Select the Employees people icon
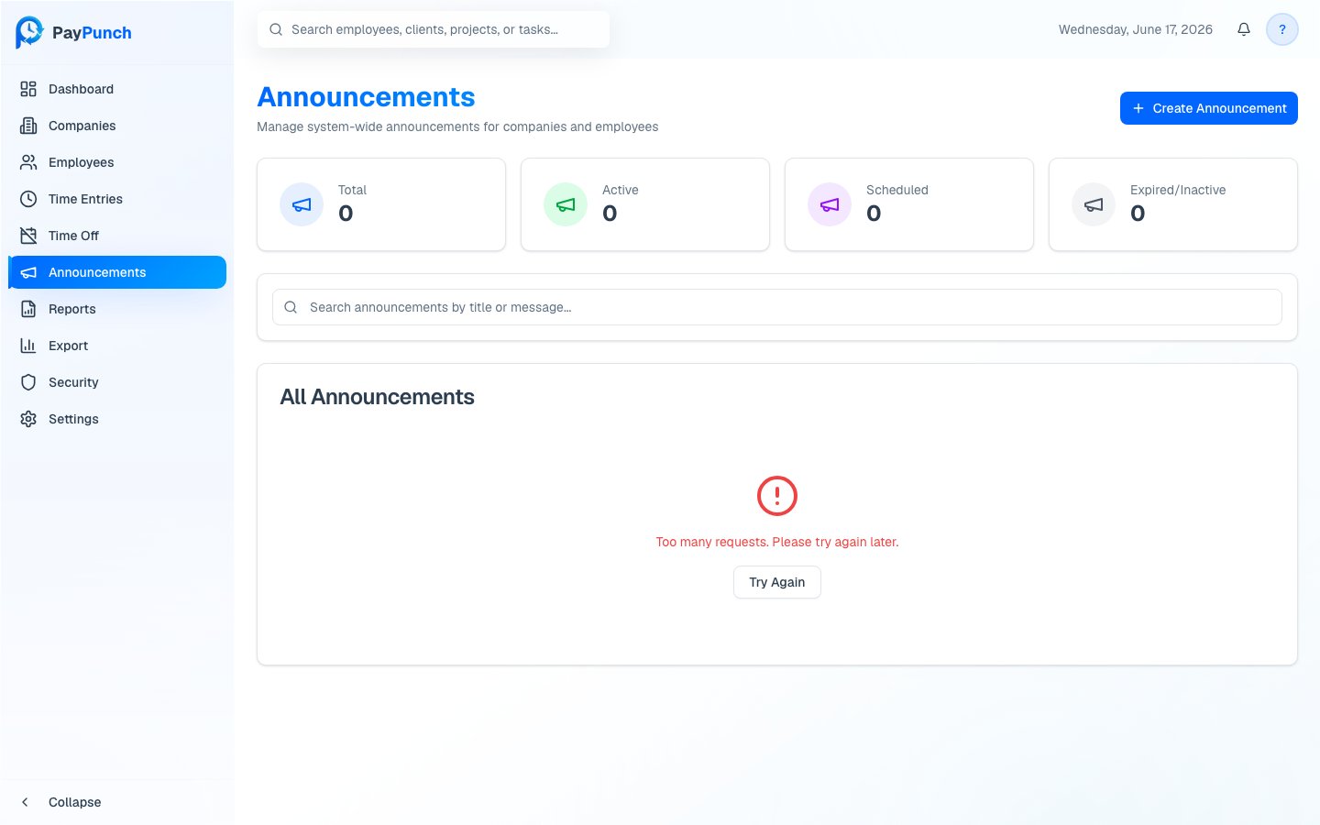1320x825 pixels. (28, 162)
